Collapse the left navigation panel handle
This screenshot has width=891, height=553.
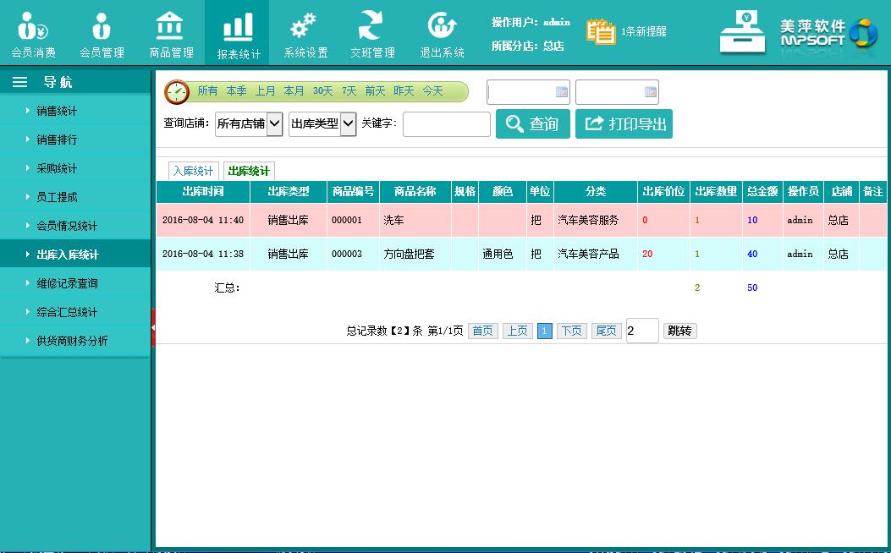point(153,327)
